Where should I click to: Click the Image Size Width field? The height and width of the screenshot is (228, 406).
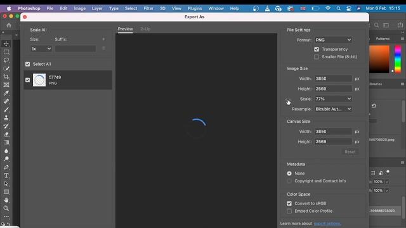pyautogui.click(x=333, y=79)
